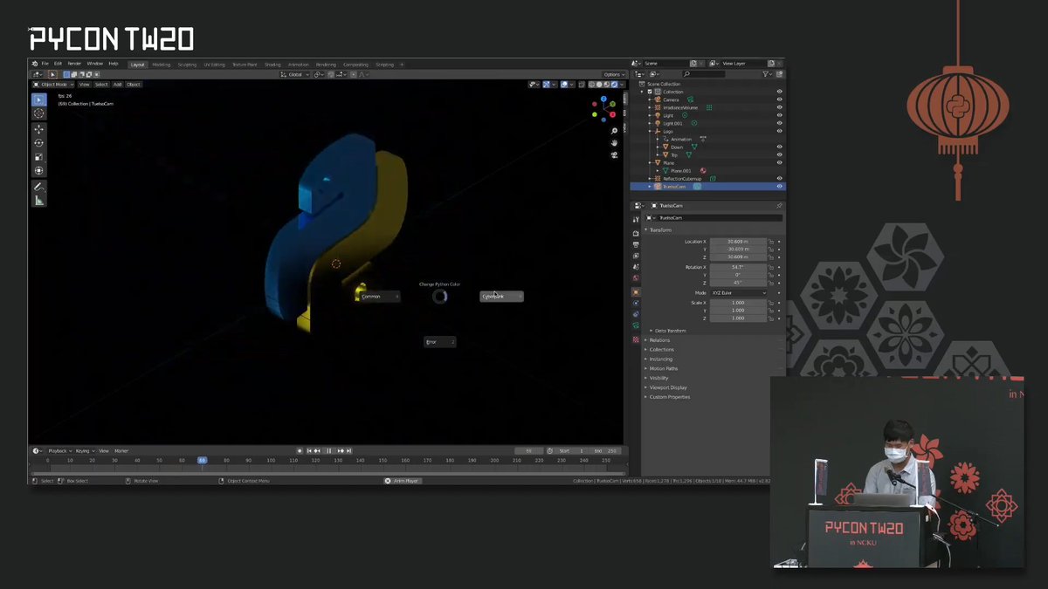This screenshot has height=589, width=1048.
Task: Choose the Move tool
Action: tap(38, 129)
